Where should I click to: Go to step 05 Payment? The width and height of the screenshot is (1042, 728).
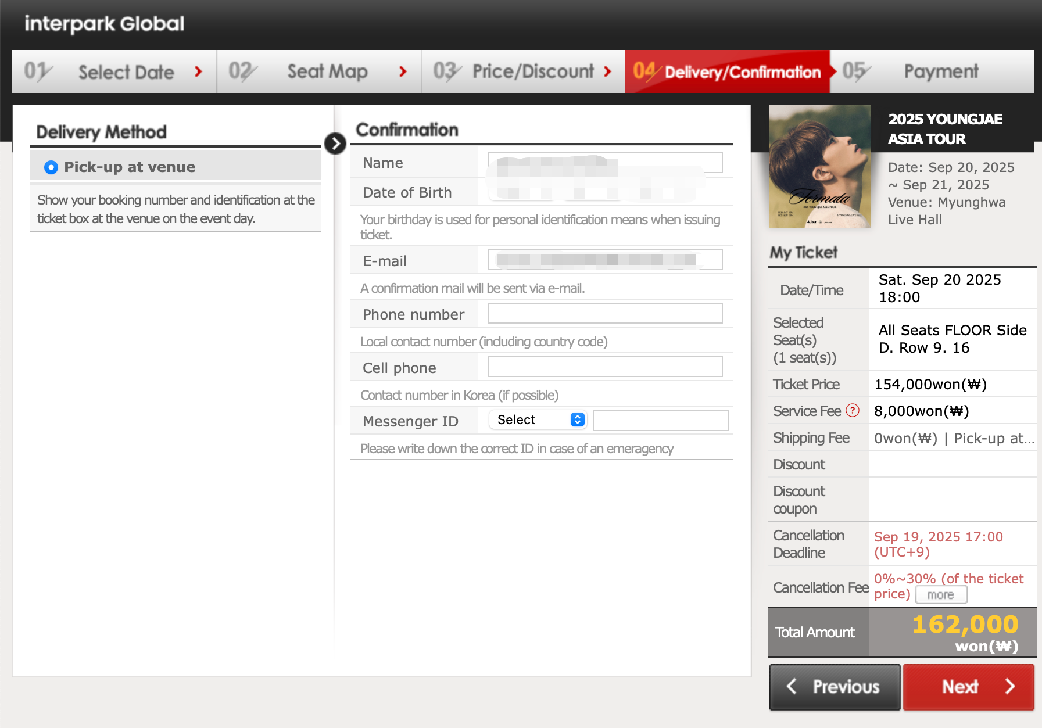933,71
